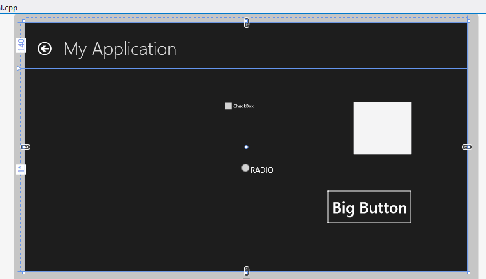The height and width of the screenshot is (279, 486).
Task: Open the 140 row height size label
Action: click(21, 45)
